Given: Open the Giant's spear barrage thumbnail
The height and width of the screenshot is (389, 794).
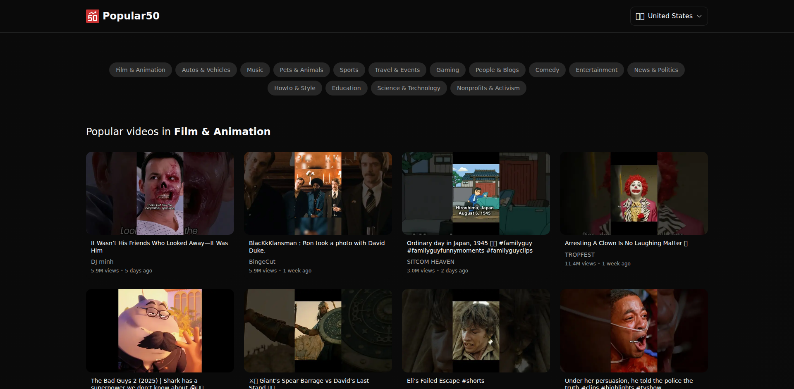Looking at the screenshot, I should [318, 331].
